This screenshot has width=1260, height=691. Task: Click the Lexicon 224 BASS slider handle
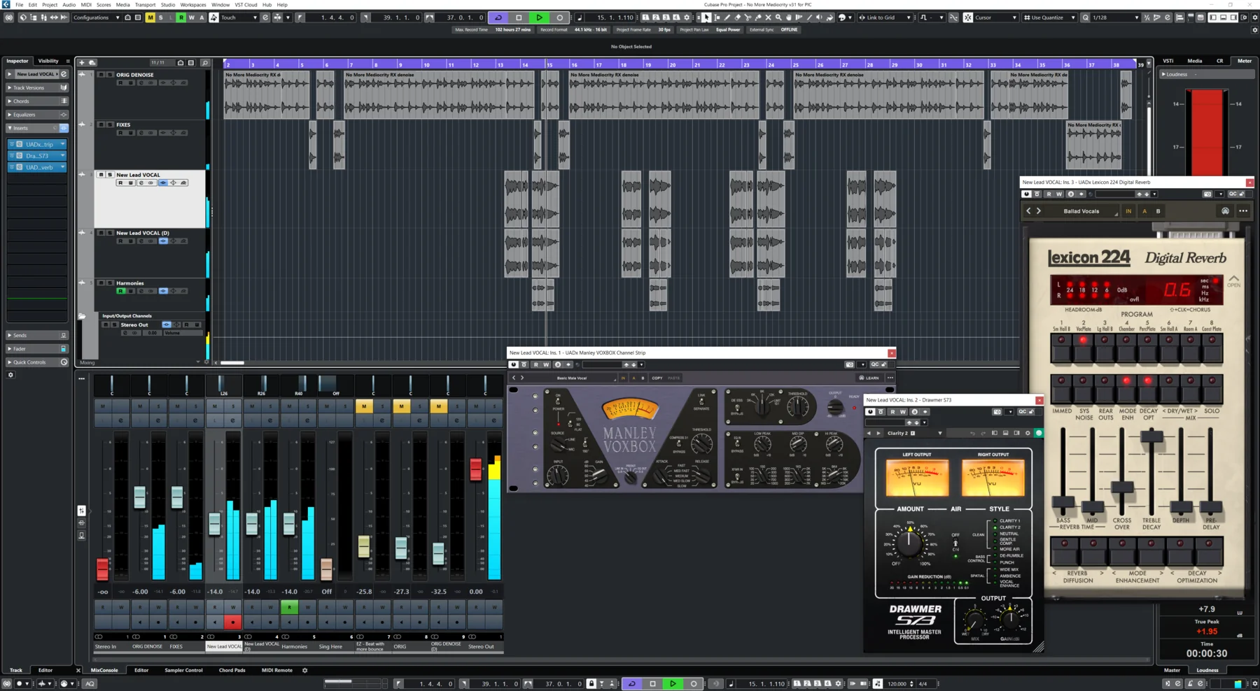point(1063,501)
